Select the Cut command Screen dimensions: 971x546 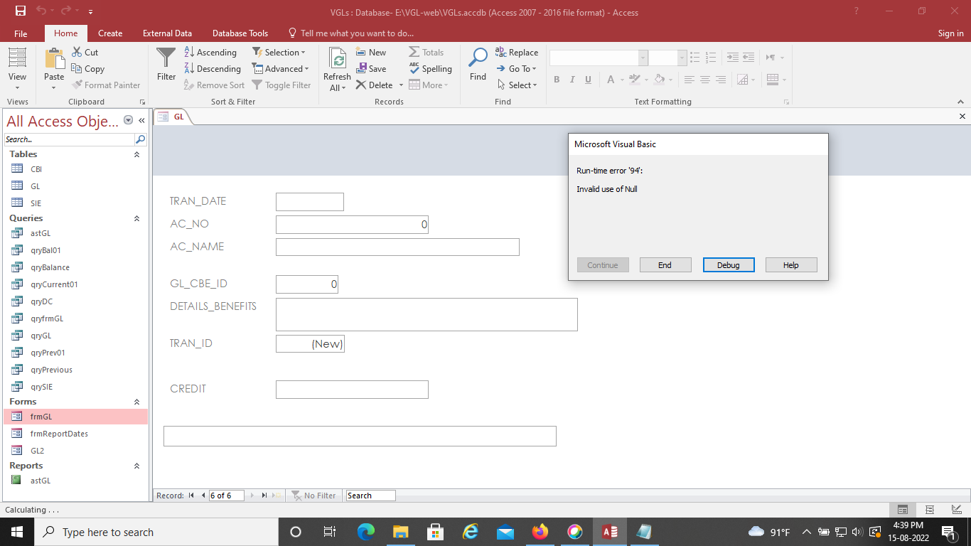pyautogui.click(x=85, y=52)
